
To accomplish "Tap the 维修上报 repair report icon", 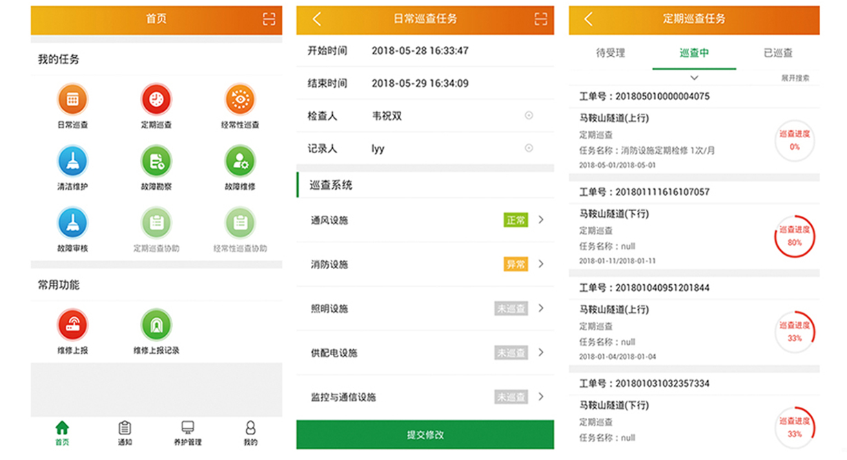I will click(72, 325).
